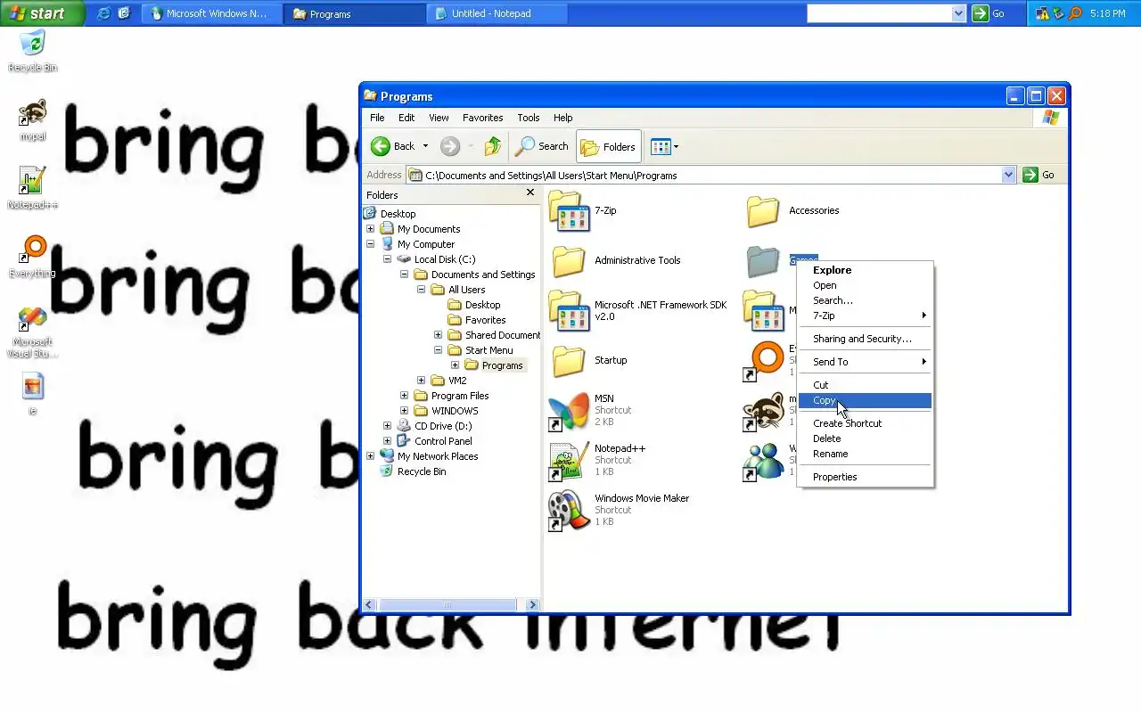The height and width of the screenshot is (713, 1141).
Task: Click horizontal scrollbar thumb in Folders pane
Action: pos(447,604)
